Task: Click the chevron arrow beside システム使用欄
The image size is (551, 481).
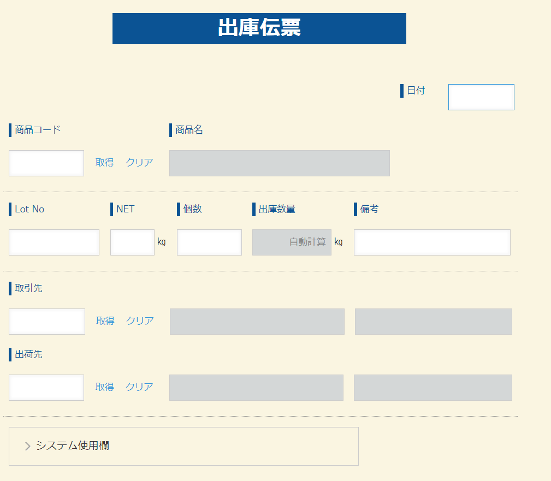Action: (27, 446)
